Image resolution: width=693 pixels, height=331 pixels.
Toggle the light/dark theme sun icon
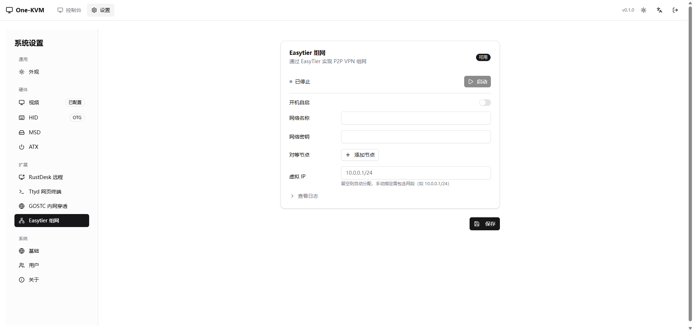pos(644,10)
